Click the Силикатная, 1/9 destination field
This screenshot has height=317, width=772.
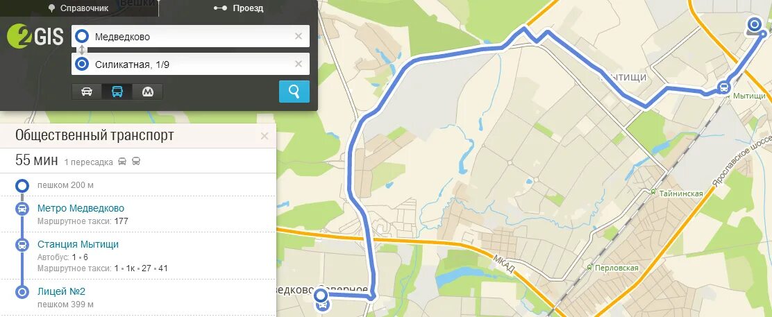[x=190, y=64]
